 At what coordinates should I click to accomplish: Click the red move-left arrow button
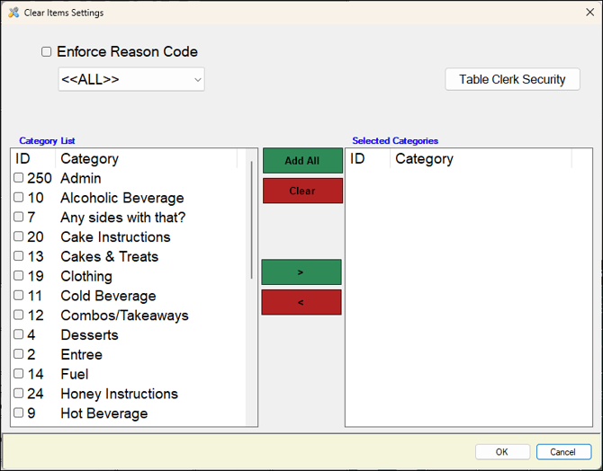coord(301,303)
